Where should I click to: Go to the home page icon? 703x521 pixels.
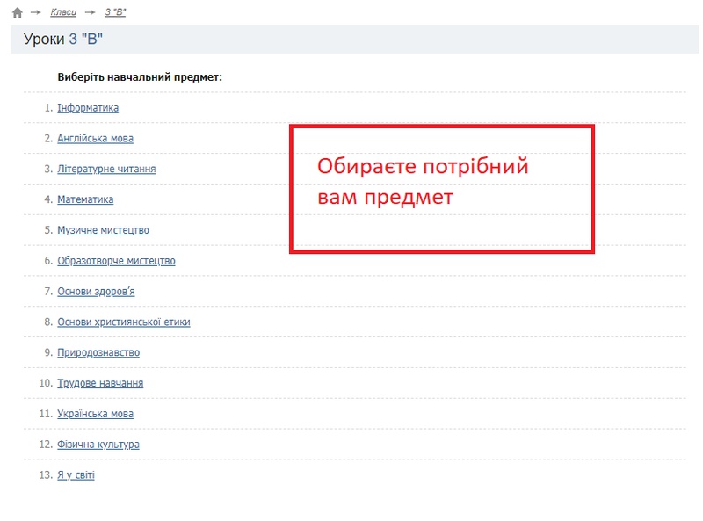click(18, 12)
